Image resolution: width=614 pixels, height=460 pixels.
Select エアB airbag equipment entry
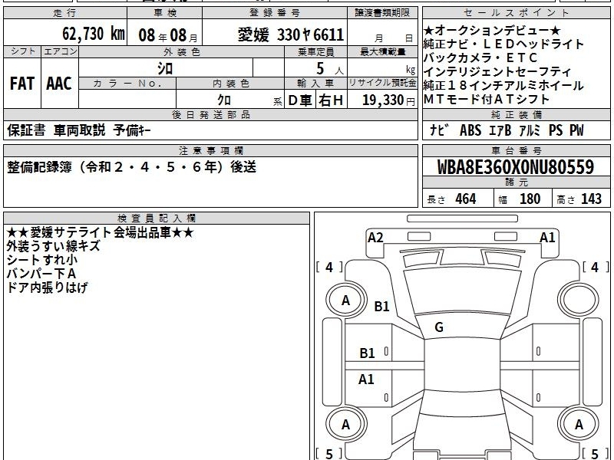[x=500, y=130]
